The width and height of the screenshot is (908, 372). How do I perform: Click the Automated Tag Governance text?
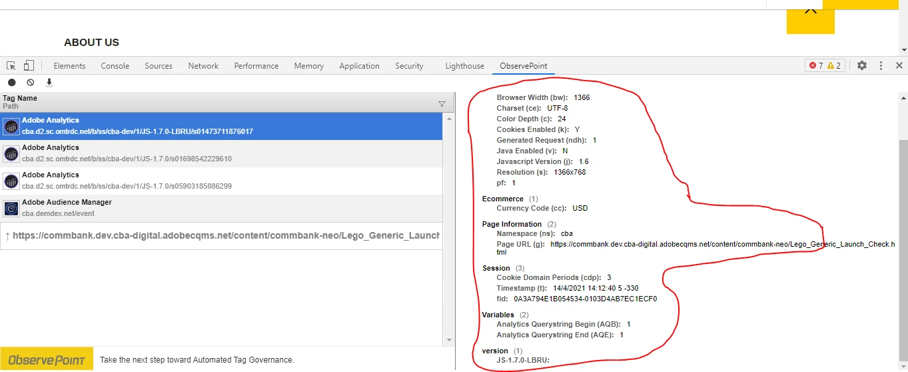pyautogui.click(x=197, y=360)
